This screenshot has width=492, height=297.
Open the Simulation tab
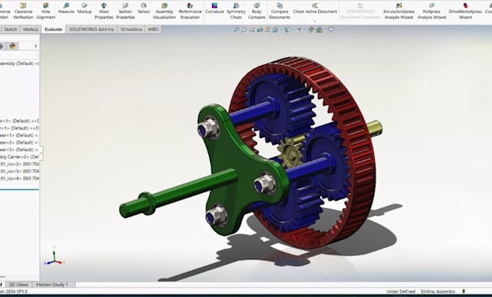click(131, 29)
